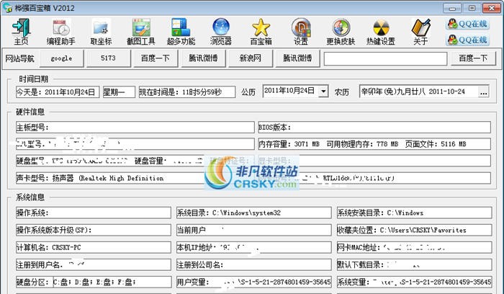This screenshot has height=294, width=504.
Task: Click 操作系统版本升级(SP) field
Action: coord(93,230)
